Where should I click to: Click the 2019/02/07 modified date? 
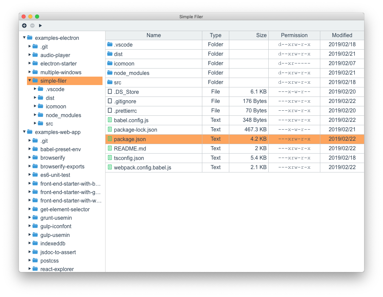point(342,63)
